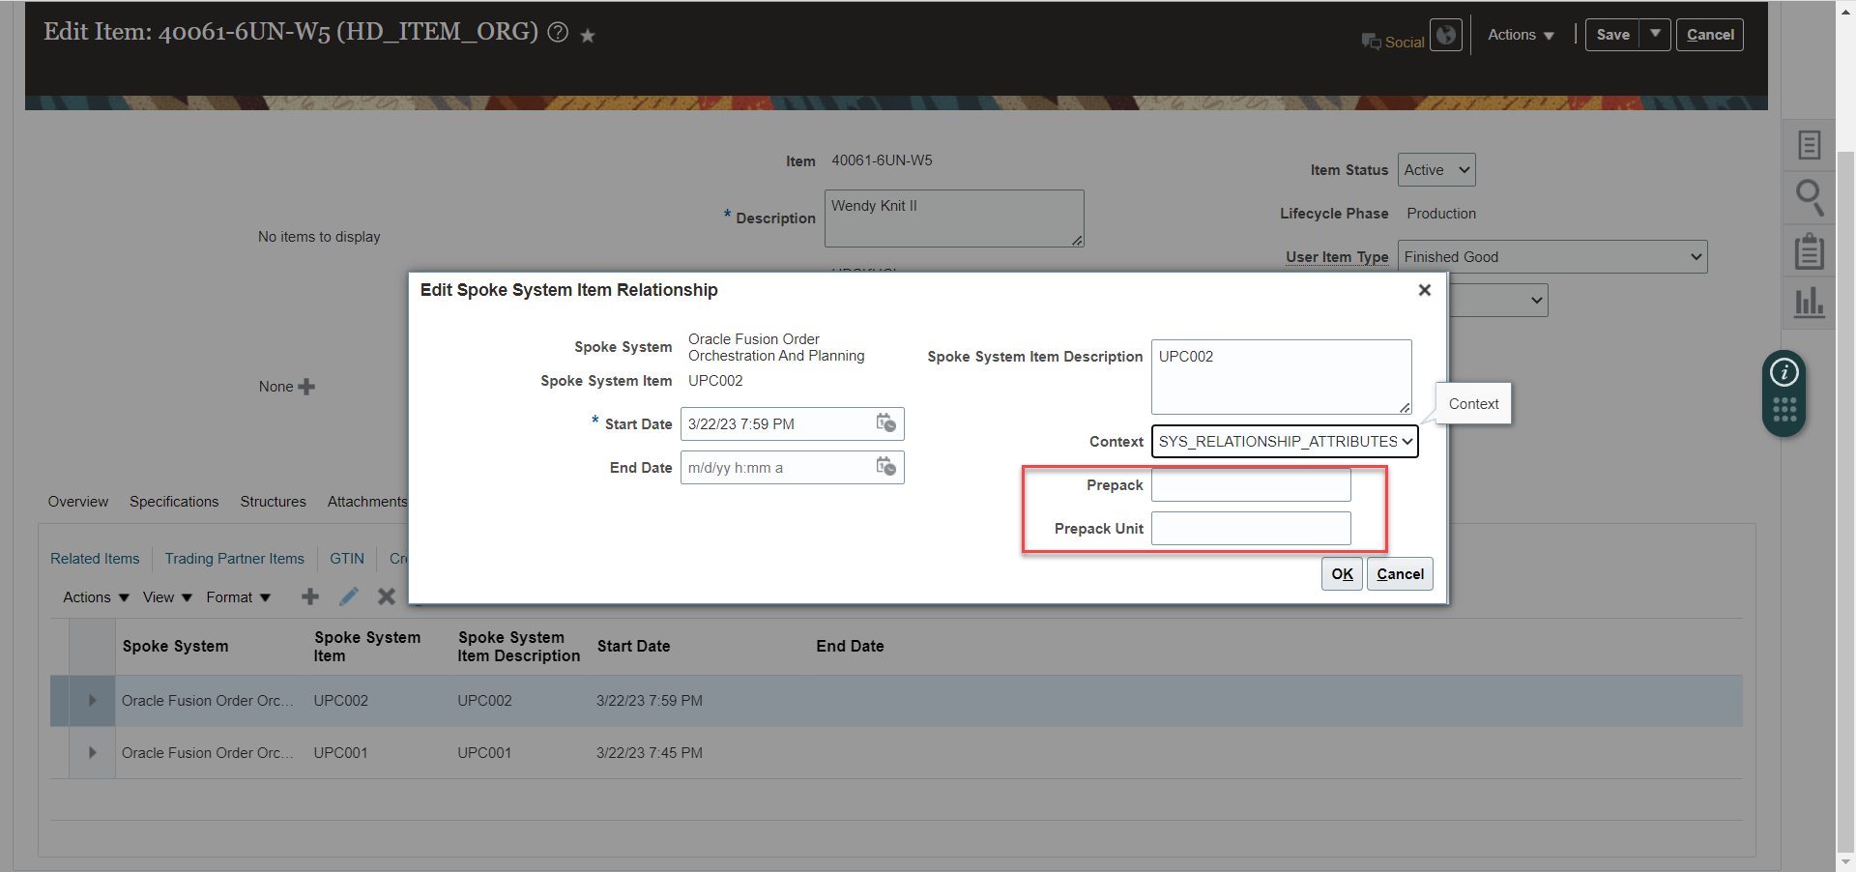
Task: Toggle the favorite star beside the item title
Action: [588, 36]
